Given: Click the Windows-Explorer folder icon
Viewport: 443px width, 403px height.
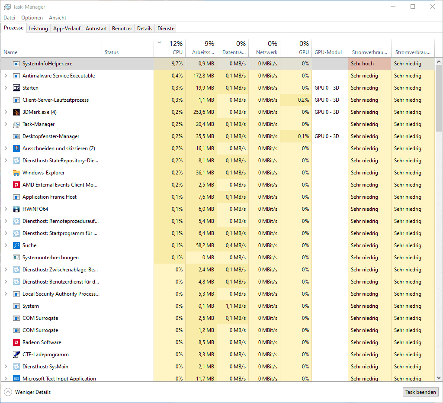Looking at the screenshot, I should (x=16, y=173).
